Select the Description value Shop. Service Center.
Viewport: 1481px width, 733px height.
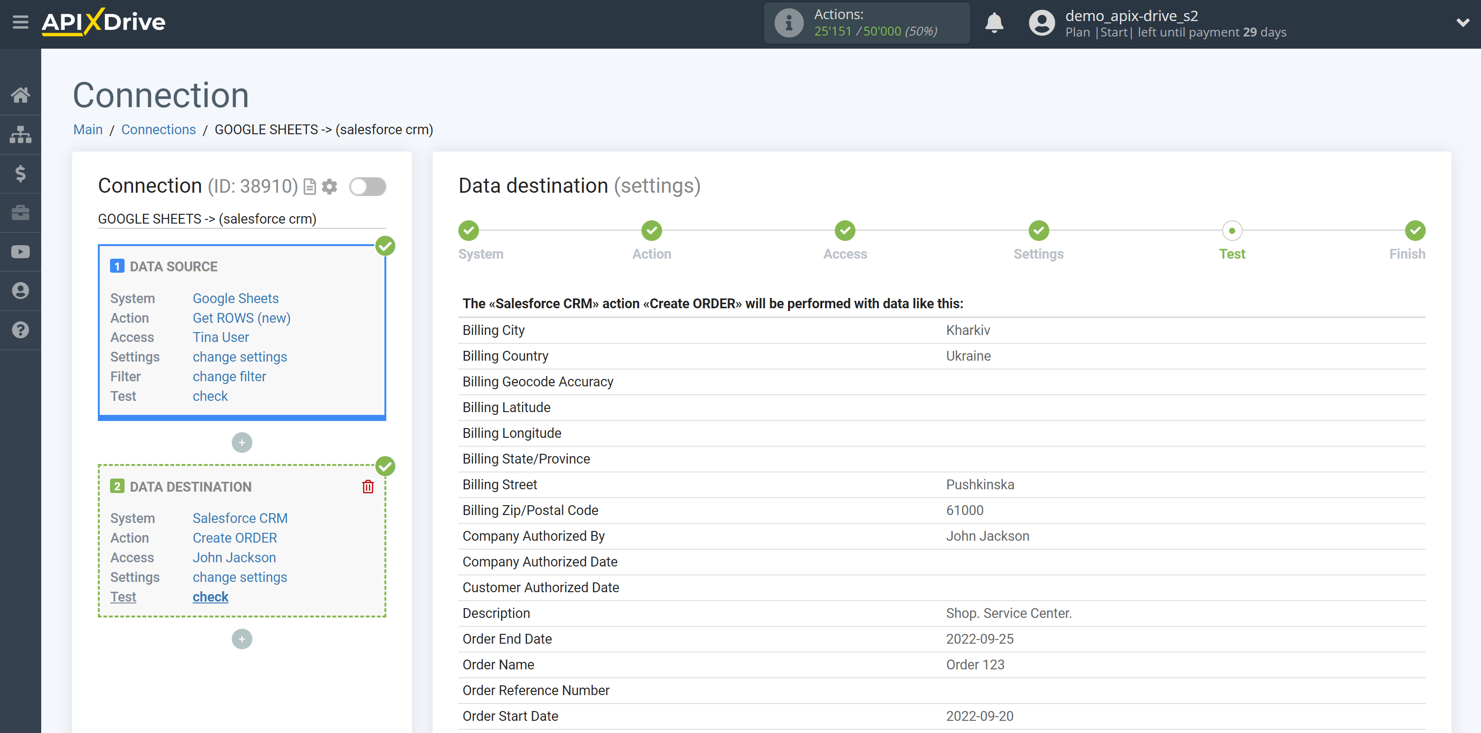pos(1009,613)
